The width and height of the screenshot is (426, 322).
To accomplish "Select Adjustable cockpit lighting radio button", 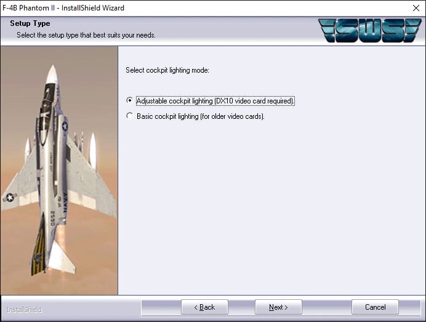I will click(x=129, y=100).
